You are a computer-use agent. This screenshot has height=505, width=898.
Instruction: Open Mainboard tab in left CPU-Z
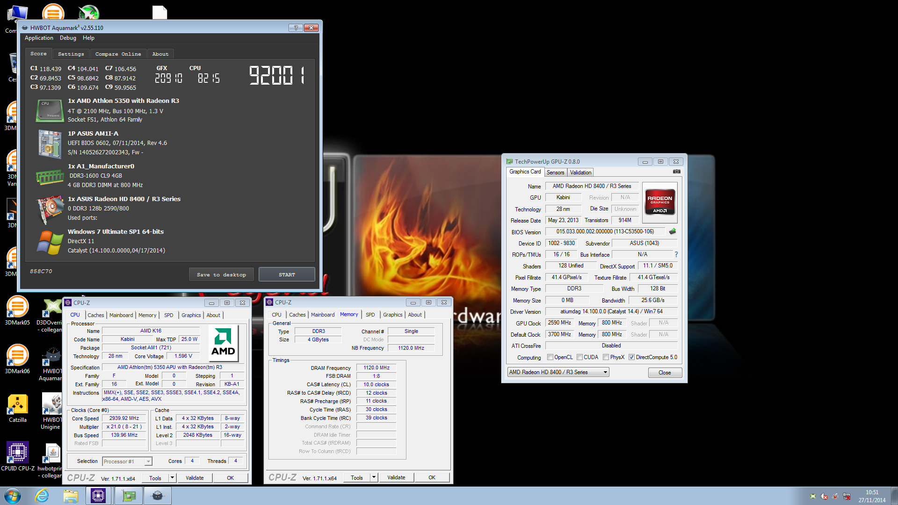click(x=121, y=315)
